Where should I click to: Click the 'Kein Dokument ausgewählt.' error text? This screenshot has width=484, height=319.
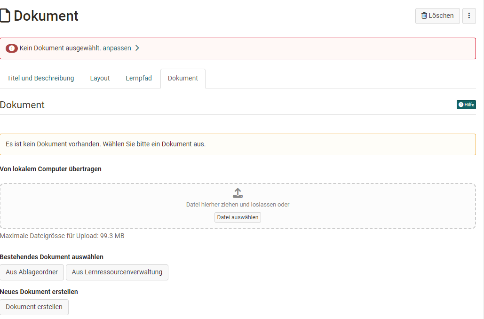click(x=60, y=48)
